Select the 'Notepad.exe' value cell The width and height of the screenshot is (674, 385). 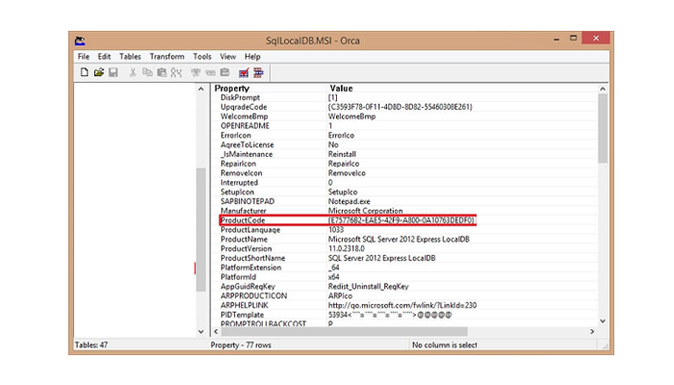click(349, 201)
